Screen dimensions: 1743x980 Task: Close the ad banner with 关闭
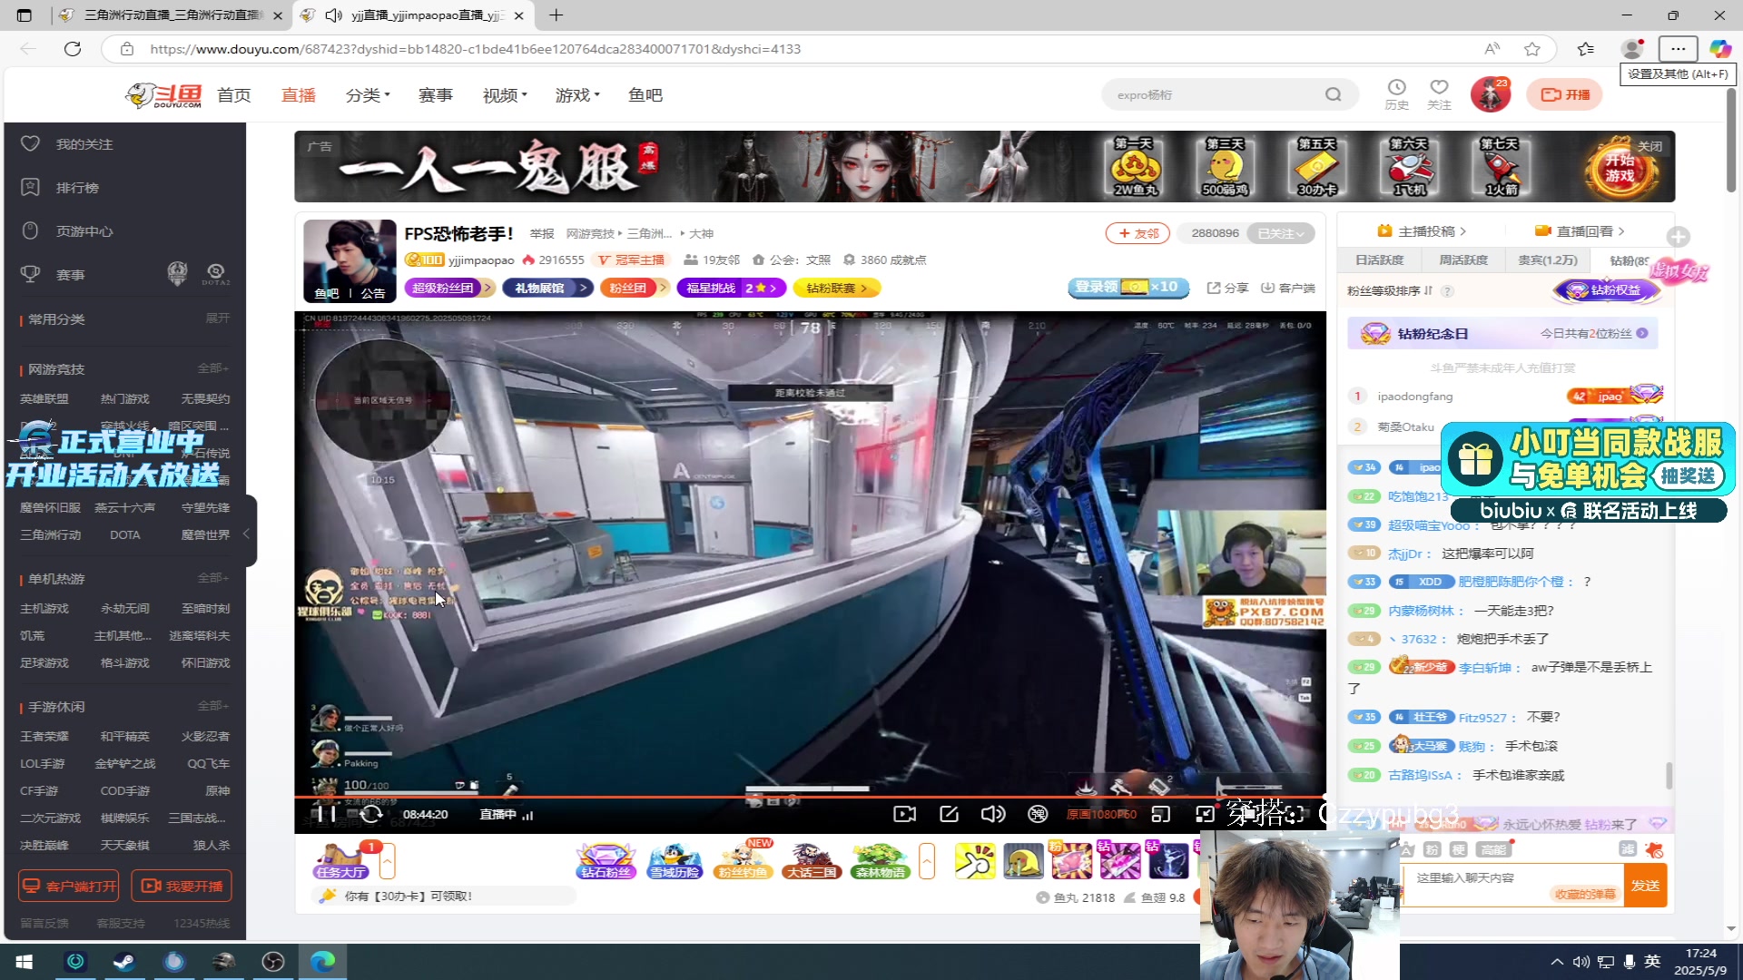tap(1649, 146)
